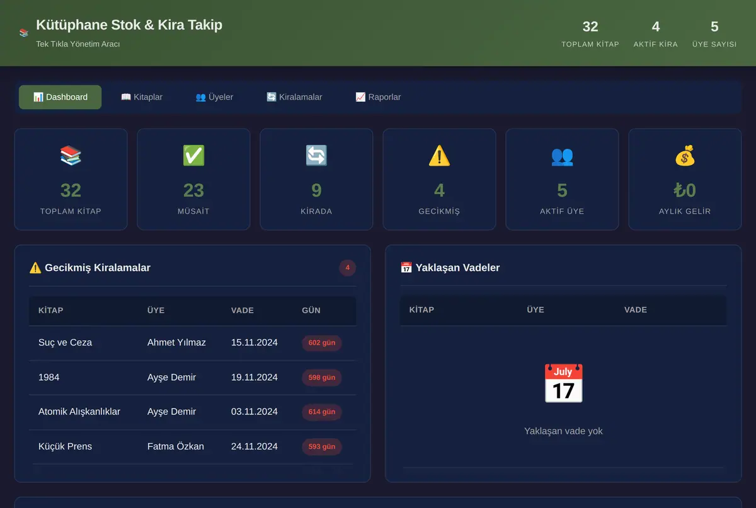
Task: Click the Gecikmiş Kiralamalar heading
Action: click(x=89, y=268)
